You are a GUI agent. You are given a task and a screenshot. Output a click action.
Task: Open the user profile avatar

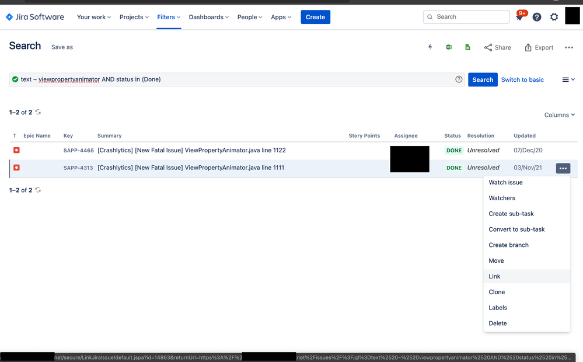click(x=572, y=16)
